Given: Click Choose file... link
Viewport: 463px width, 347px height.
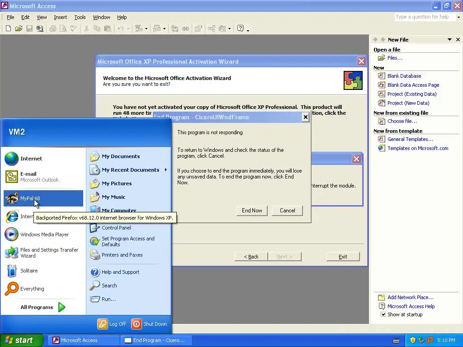Looking at the screenshot, I should (402, 121).
